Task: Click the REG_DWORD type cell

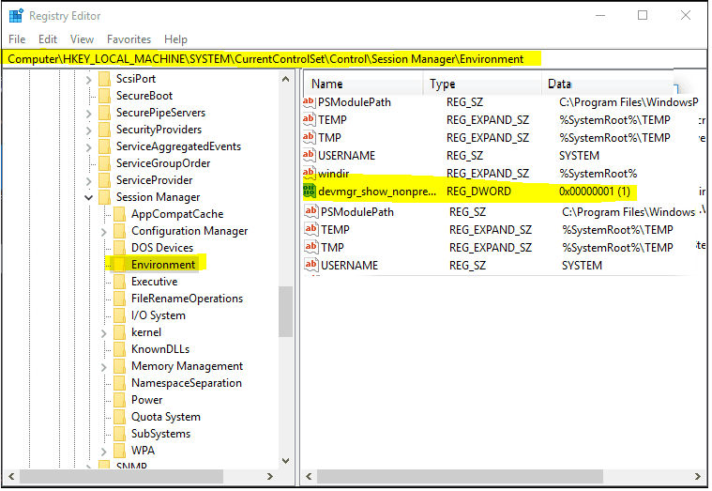Action: click(478, 192)
